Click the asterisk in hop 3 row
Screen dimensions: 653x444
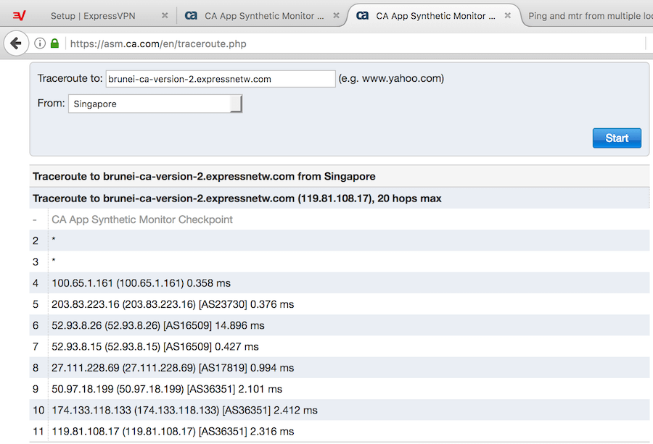tap(54, 260)
